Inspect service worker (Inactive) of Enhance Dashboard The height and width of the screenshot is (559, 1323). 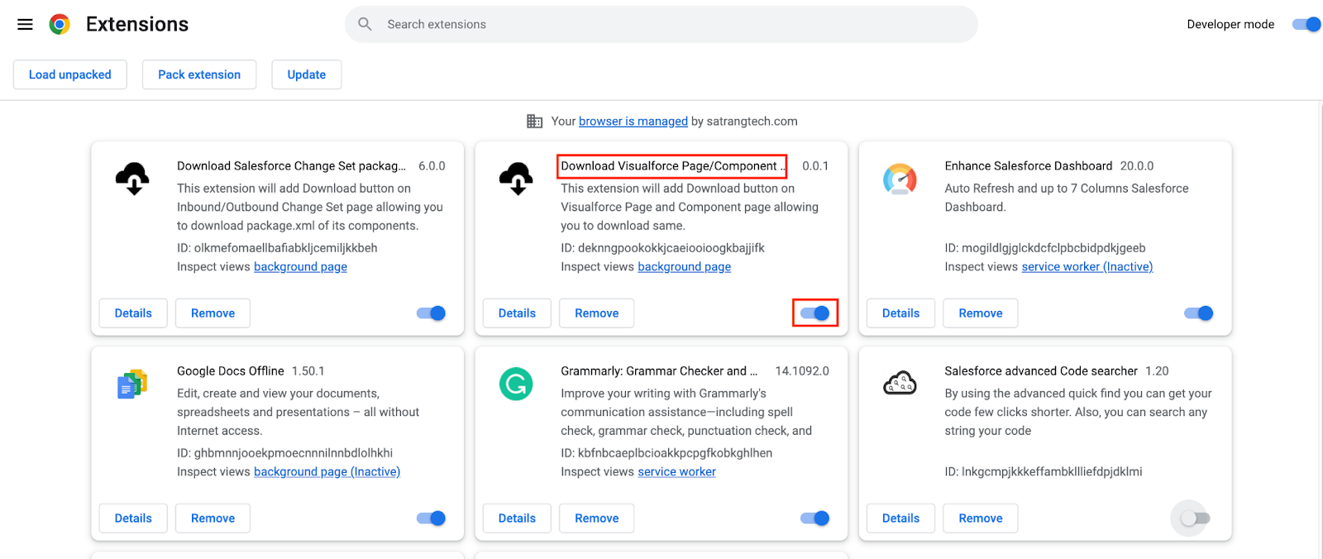click(1087, 266)
